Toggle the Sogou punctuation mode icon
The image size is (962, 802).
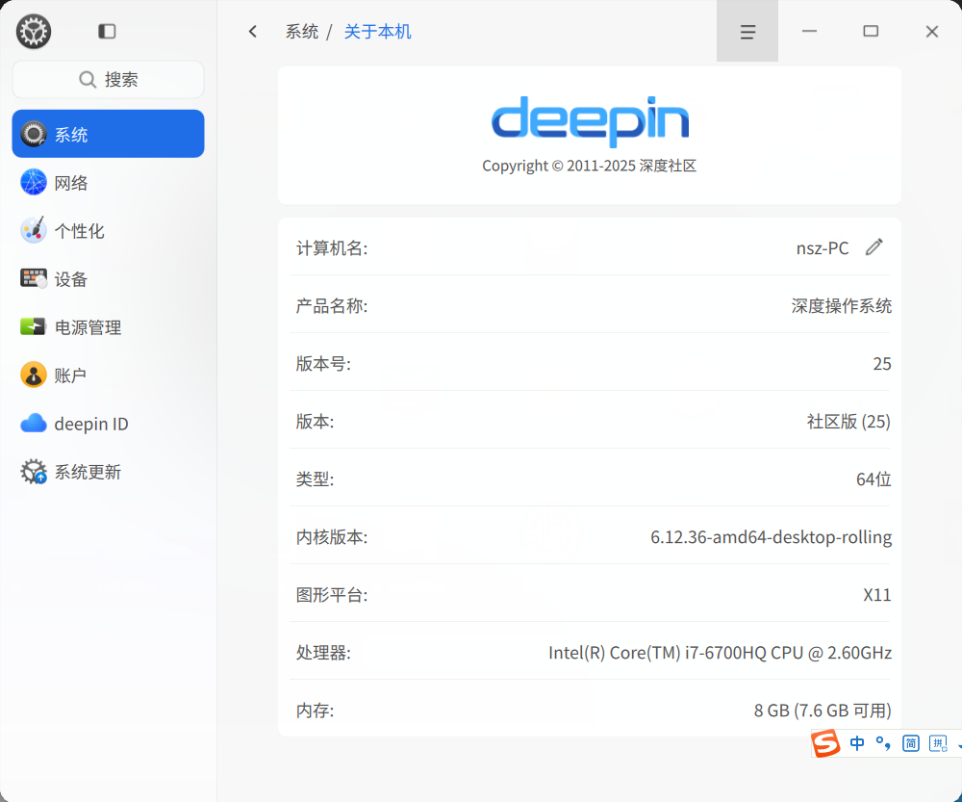pyautogui.click(x=883, y=743)
